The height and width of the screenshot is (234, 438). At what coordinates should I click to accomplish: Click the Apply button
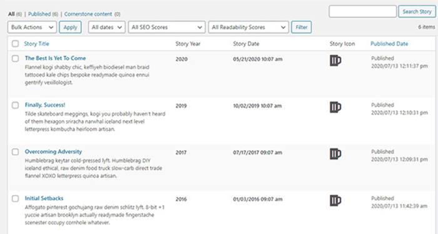(x=70, y=27)
